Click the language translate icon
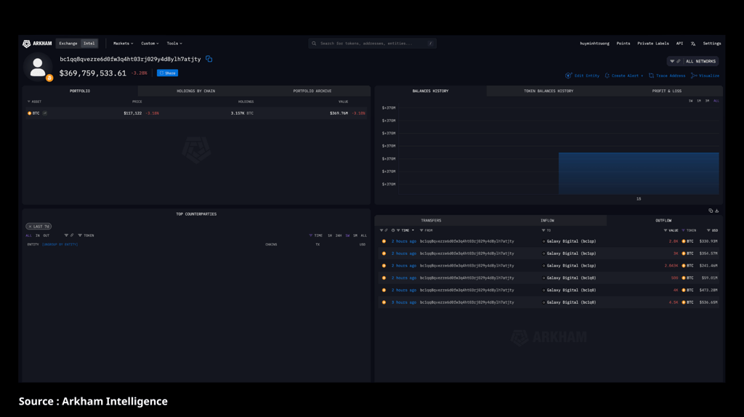Screen dimensions: 744x417 [693, 44]
